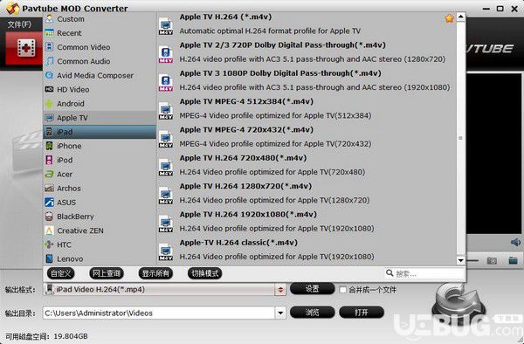Click the HTC logo icon
This screenshot has width=524, height=344.
point(49,244)
